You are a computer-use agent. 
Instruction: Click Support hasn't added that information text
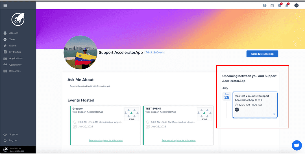pyautogui.click(x=90, y=86)
